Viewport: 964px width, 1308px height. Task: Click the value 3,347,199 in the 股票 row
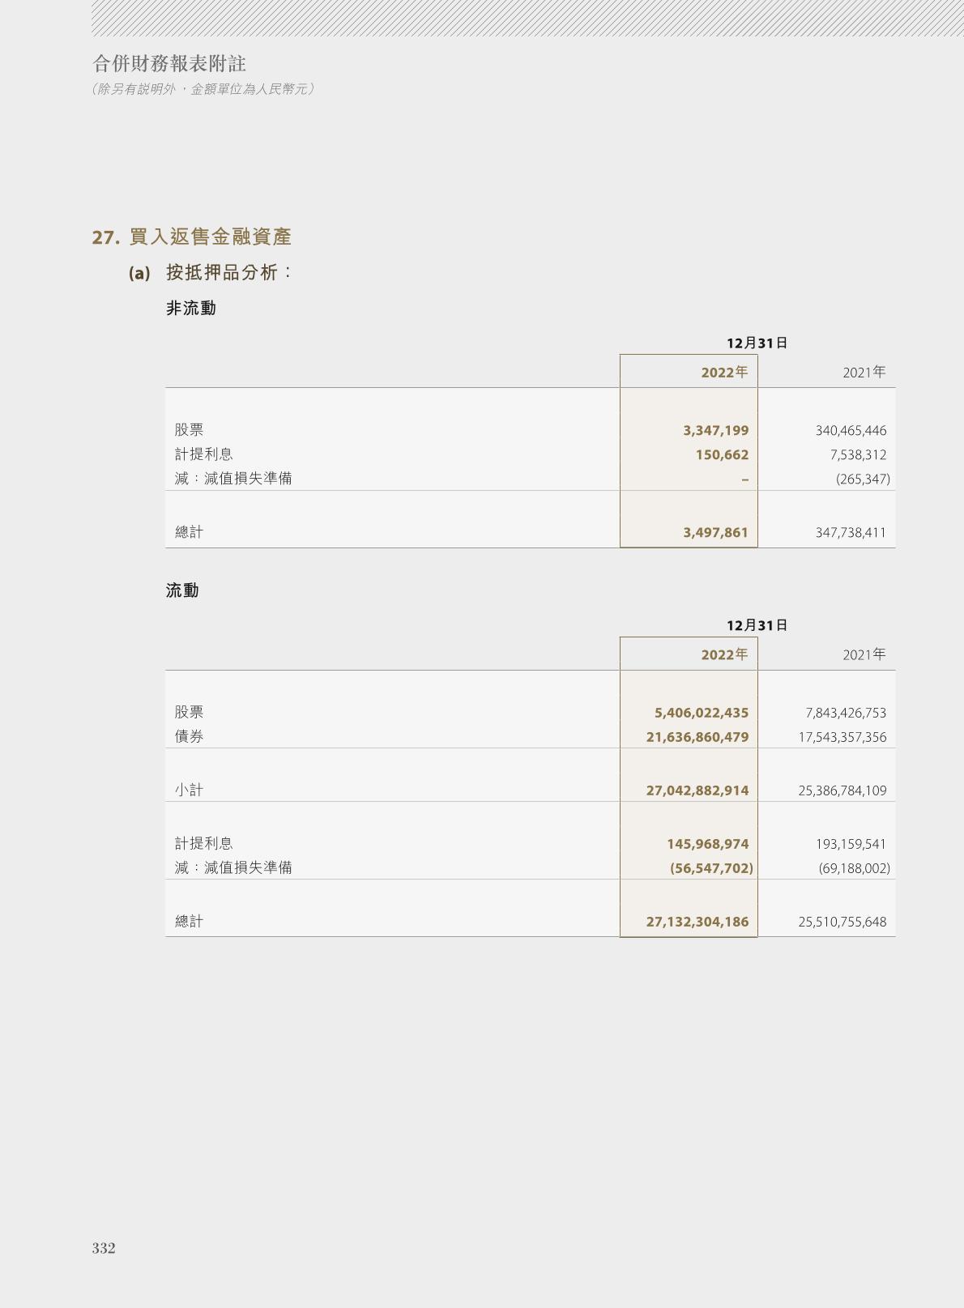coord(715,431)
